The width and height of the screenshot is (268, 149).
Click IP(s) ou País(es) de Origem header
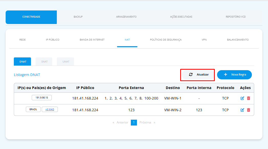click(42, 88)
